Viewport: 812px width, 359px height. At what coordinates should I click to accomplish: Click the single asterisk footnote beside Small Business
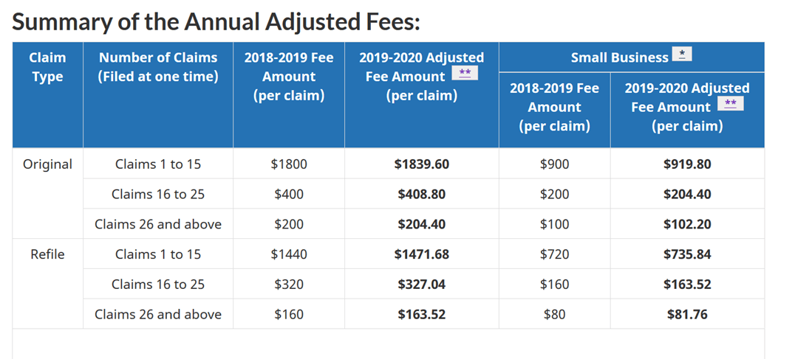click(681, 55)
